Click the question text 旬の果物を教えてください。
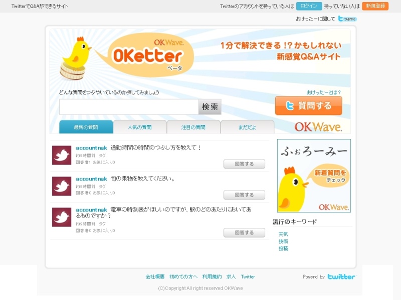 click(x=143, y=178)
